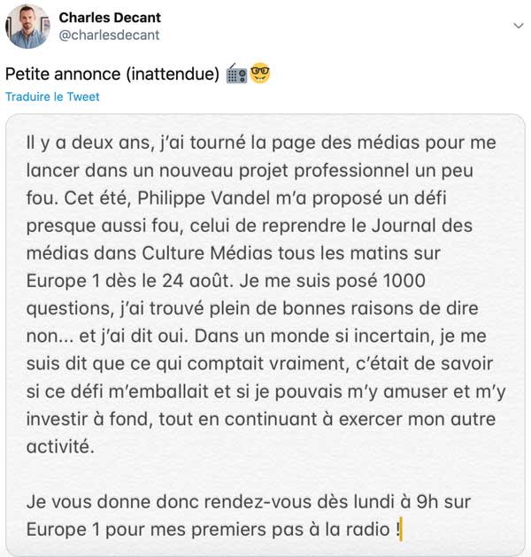Click the number 1000 in the note
The height and width of the screenshot is (557, 531).
point(404,281)
